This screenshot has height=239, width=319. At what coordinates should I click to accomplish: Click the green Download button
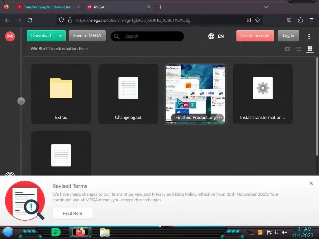pos(41,36)
